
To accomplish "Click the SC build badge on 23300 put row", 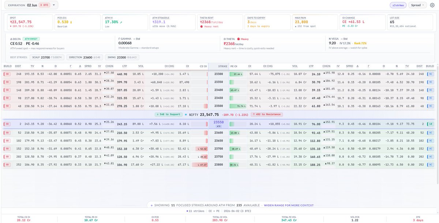I will click(x=430, y=74).
